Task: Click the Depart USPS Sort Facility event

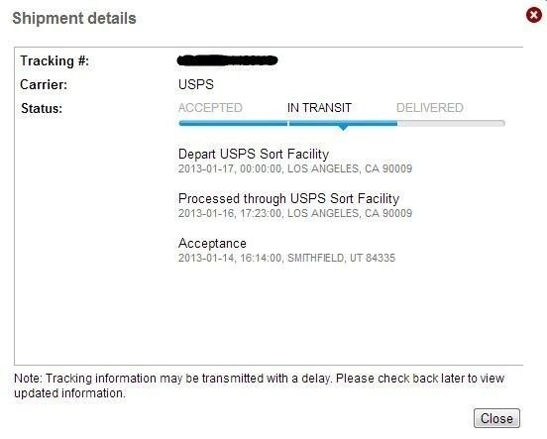Action: (x=254, y=154)
